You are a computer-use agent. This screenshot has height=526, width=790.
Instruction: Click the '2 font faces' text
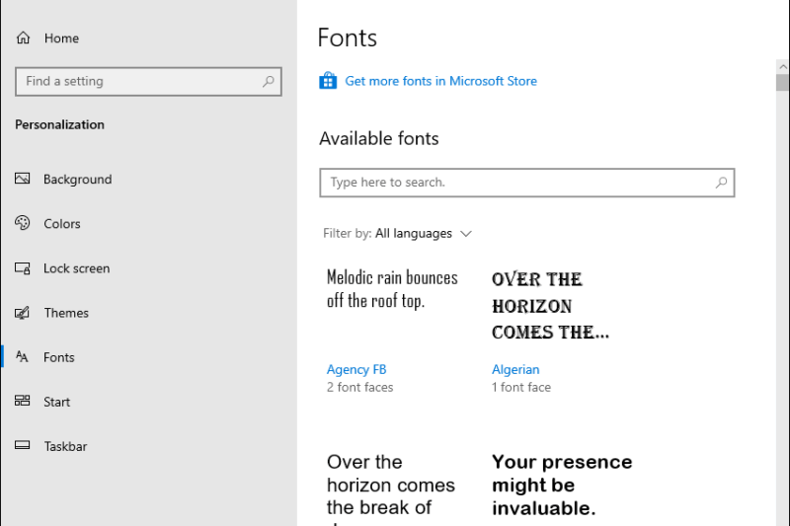[359, 387]
